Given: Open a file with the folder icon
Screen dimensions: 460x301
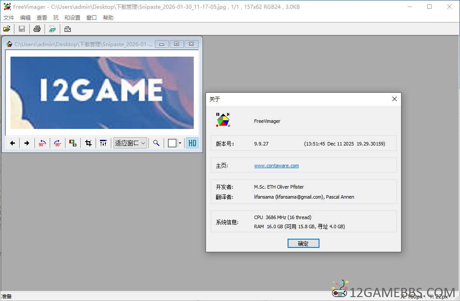Looking at the screenshot, I should tap(7, 29).
